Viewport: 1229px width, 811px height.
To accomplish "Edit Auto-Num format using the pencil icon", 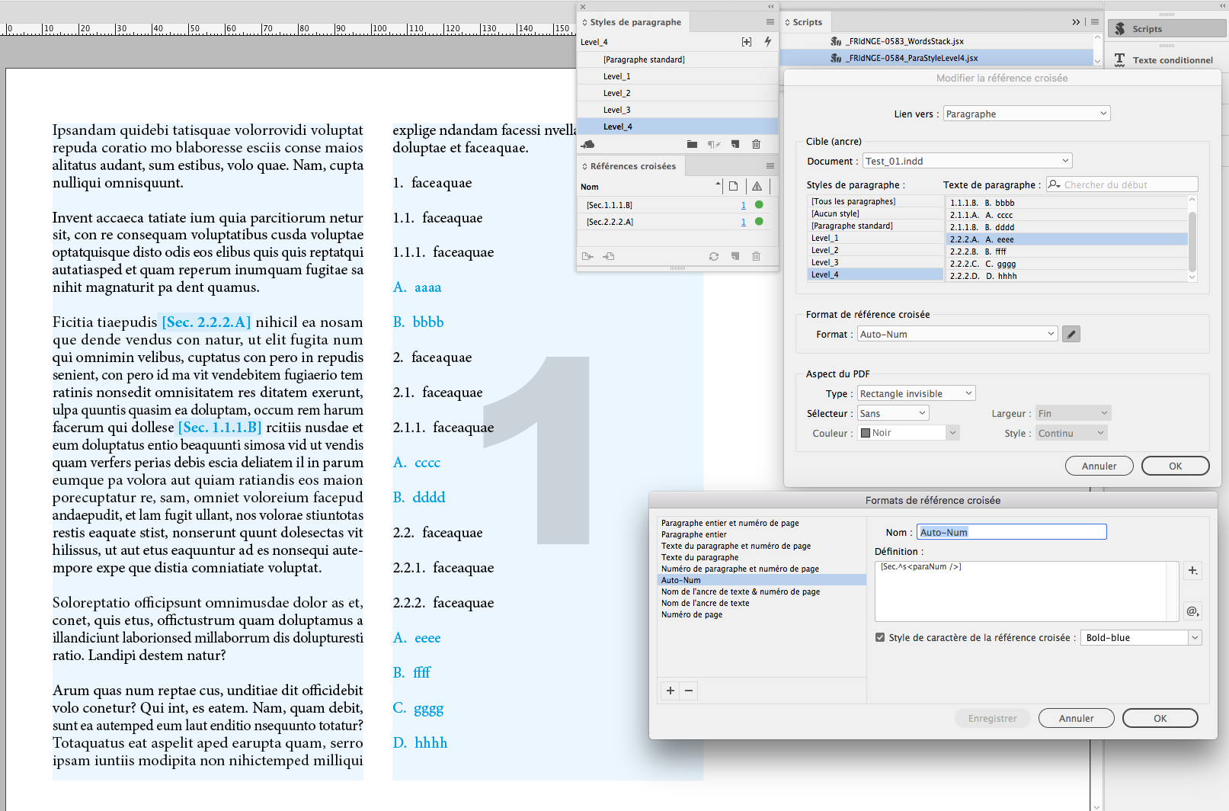I will (1071, 333).
